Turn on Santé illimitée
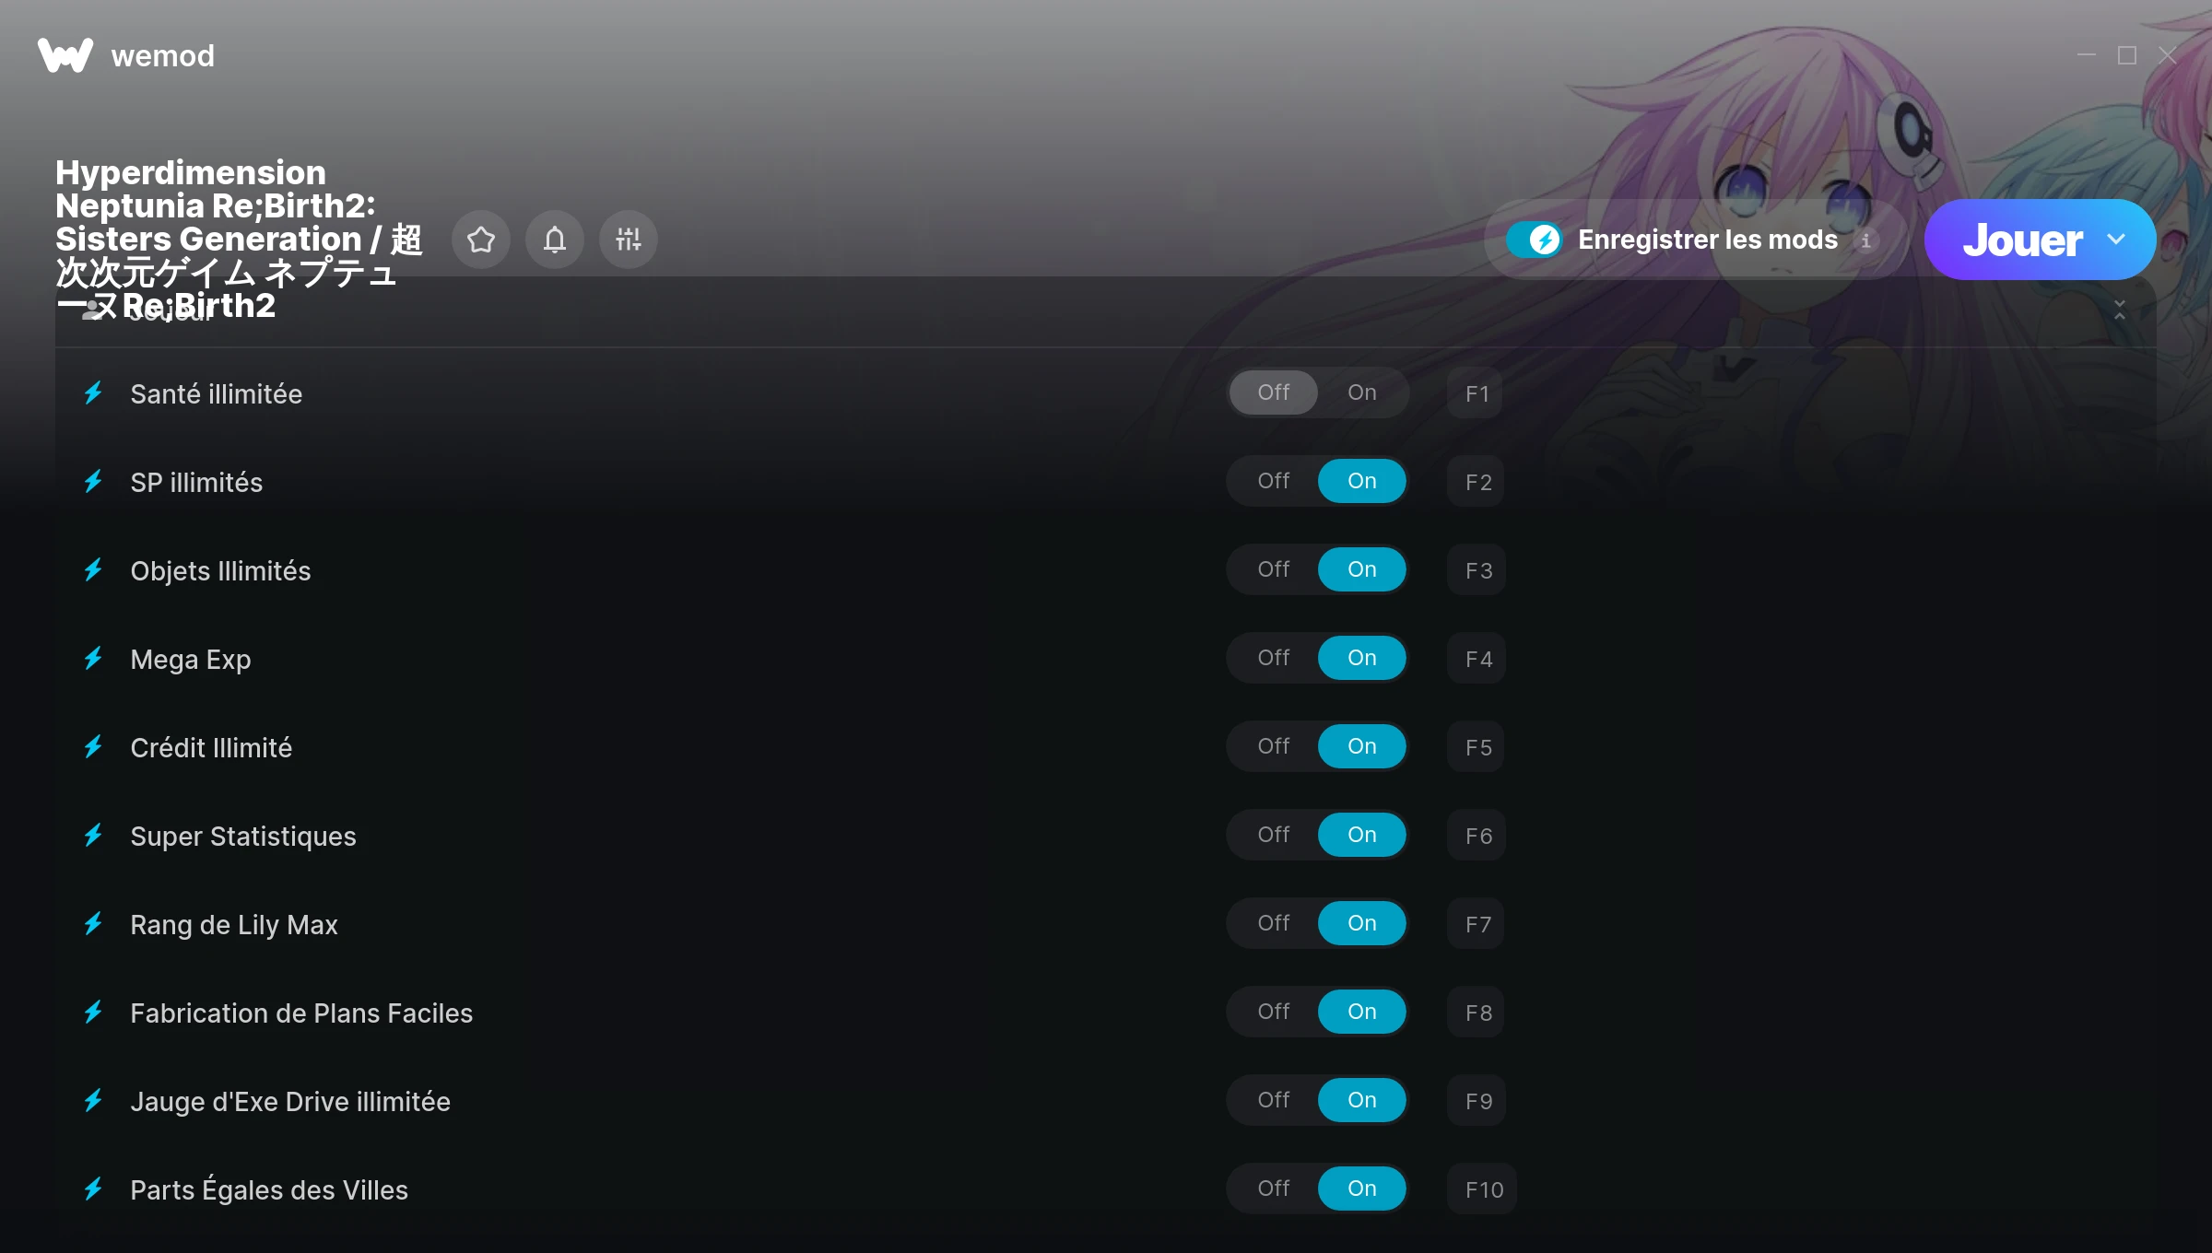 (1361, 392)
